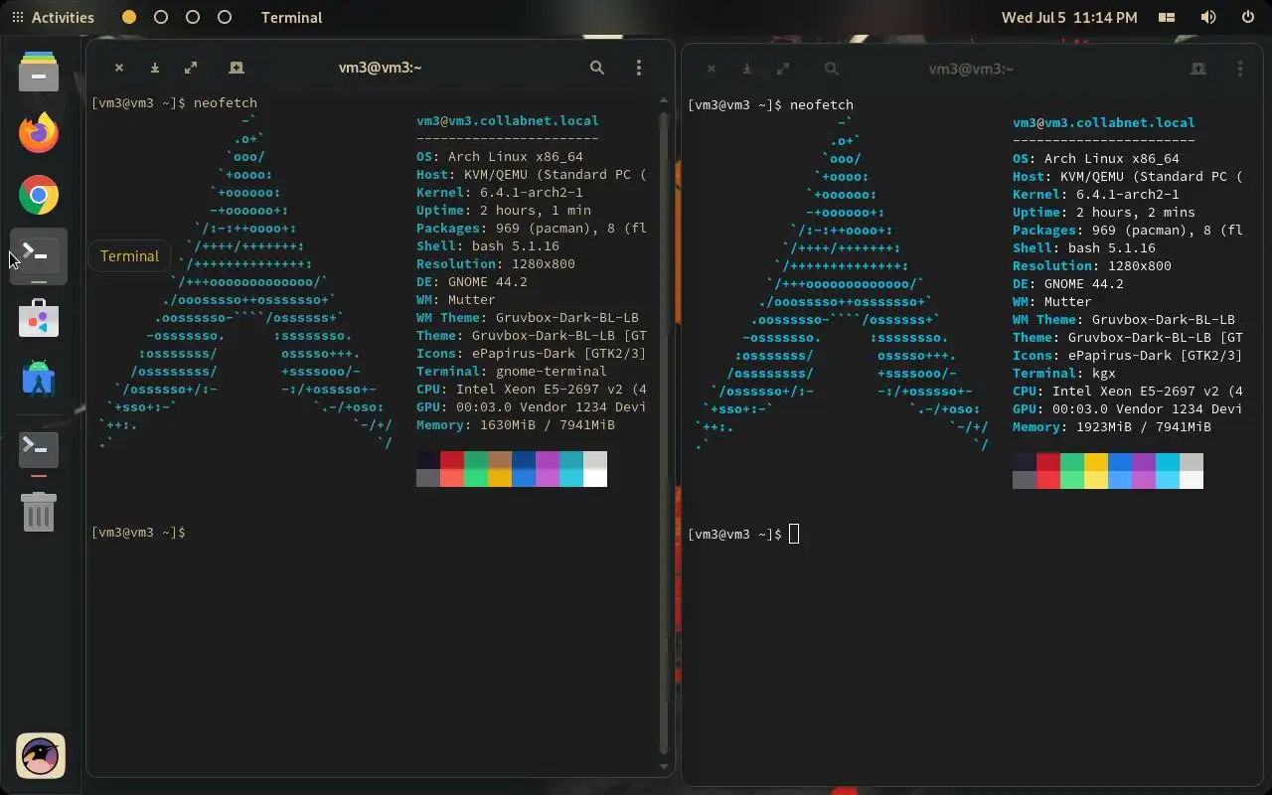
Task: Click the 'neofetch' command in left terminal
Action: point(226,102)
